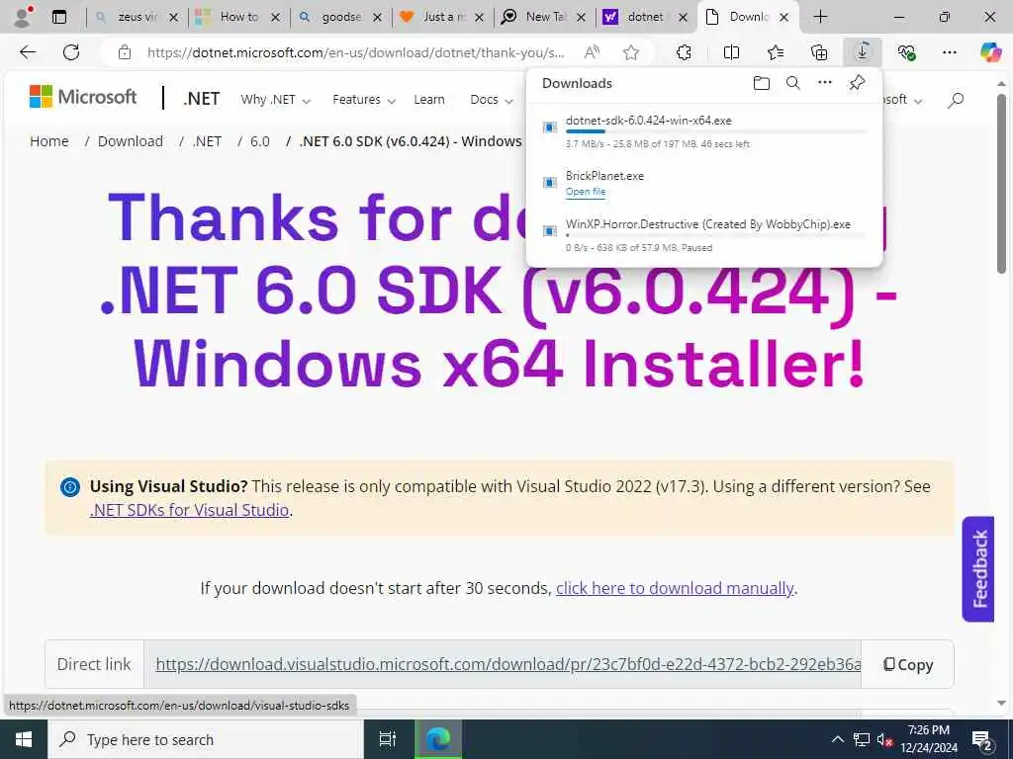This screenshot has height=759, width=1013.
Task: Click the Windows taskbar search box
Action: click(206, 739)
